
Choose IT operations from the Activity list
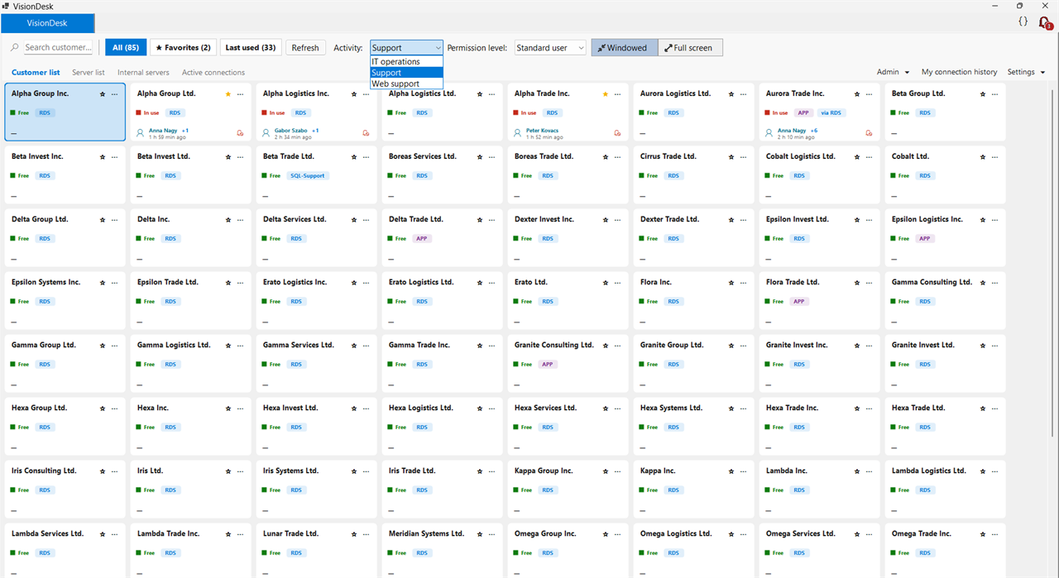[x=407, y=62]
